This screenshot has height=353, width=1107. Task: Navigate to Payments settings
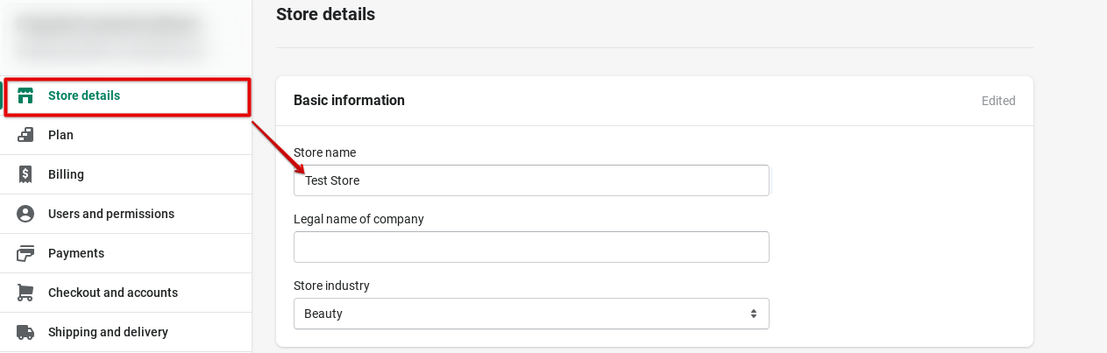pos(76,253)
